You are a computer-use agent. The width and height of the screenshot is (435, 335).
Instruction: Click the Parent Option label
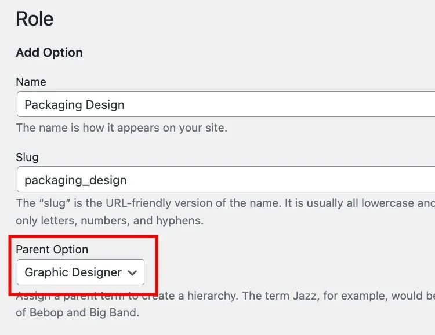pos(52,249)
